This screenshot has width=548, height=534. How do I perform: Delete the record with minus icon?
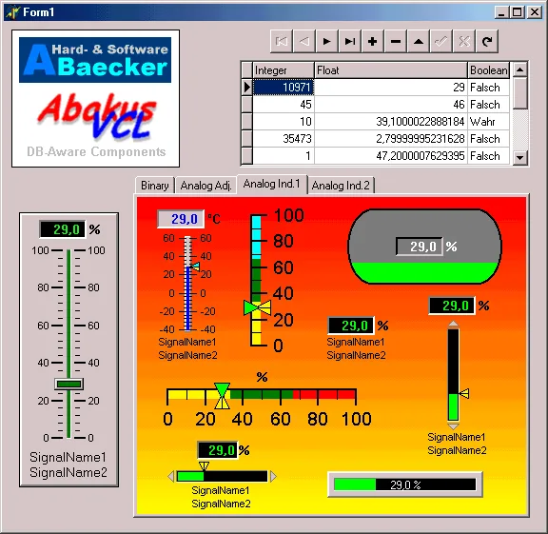[395, 42]
